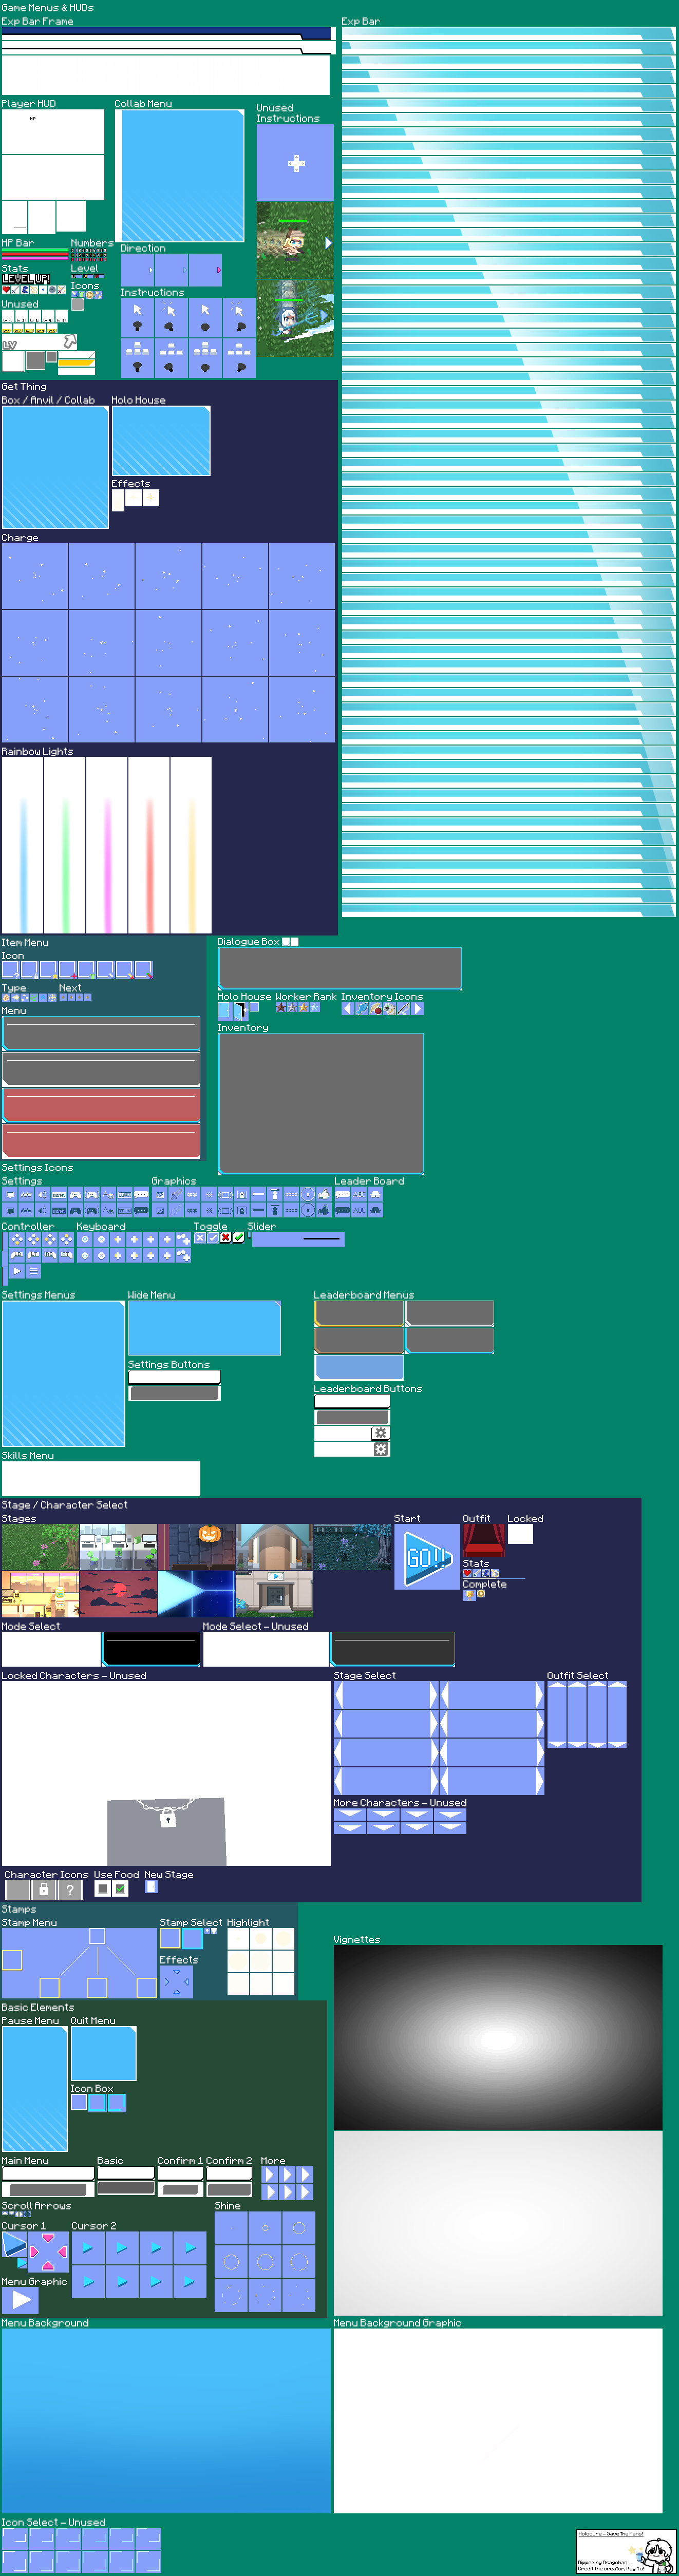
Task: Click the Slider bar graphic
Action: [x=298, y=1239]
